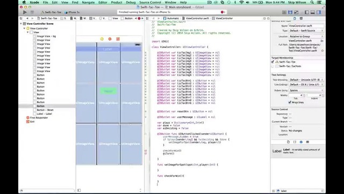Screen dimensions: 344x194
Task: Show the Media library
Action: pyautogui.click(x=307, y=142)
